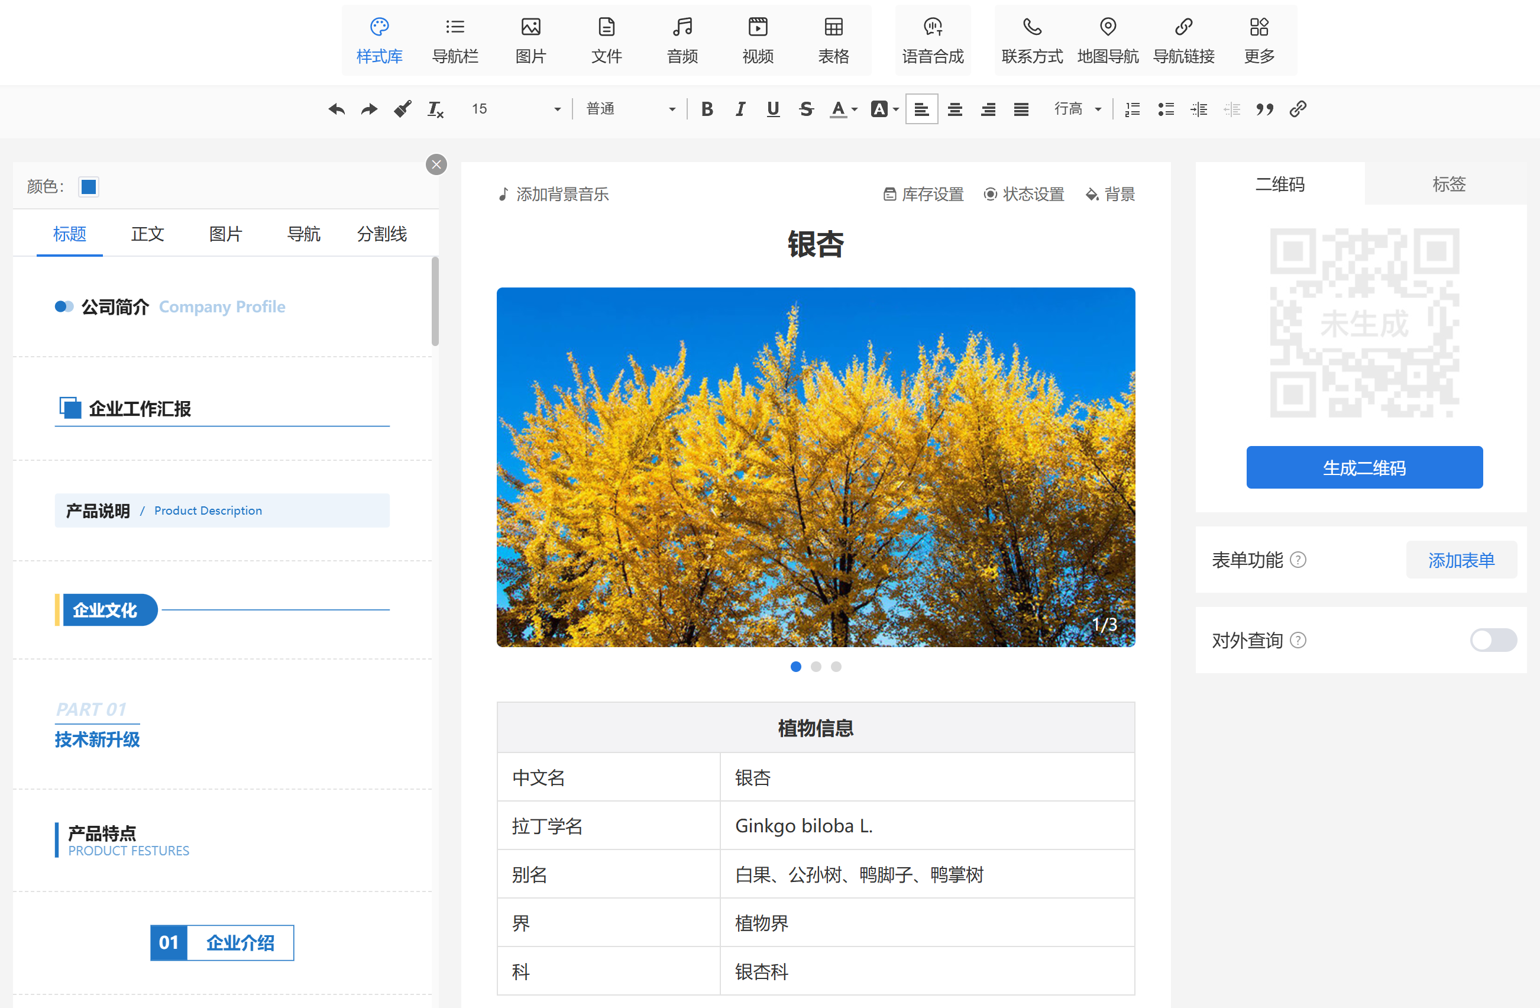
Task: Click 添加背景音乐 to add music
Action: click(554, 194)
